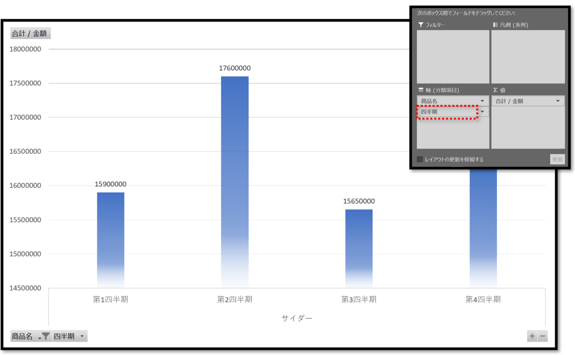Click vertical axis value 18000000
The width and height of the screenshot is (575, 355).
(25, 49)
